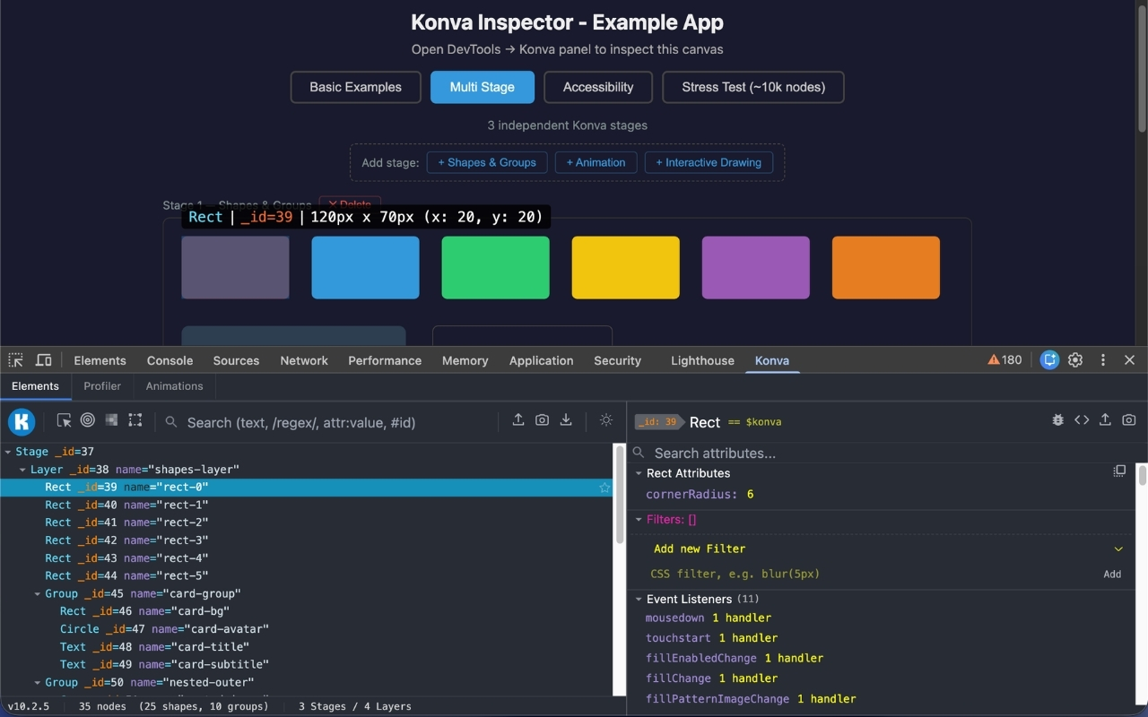
Task: Click the bug icon in the Rect header
Action: coord(1058,419)
